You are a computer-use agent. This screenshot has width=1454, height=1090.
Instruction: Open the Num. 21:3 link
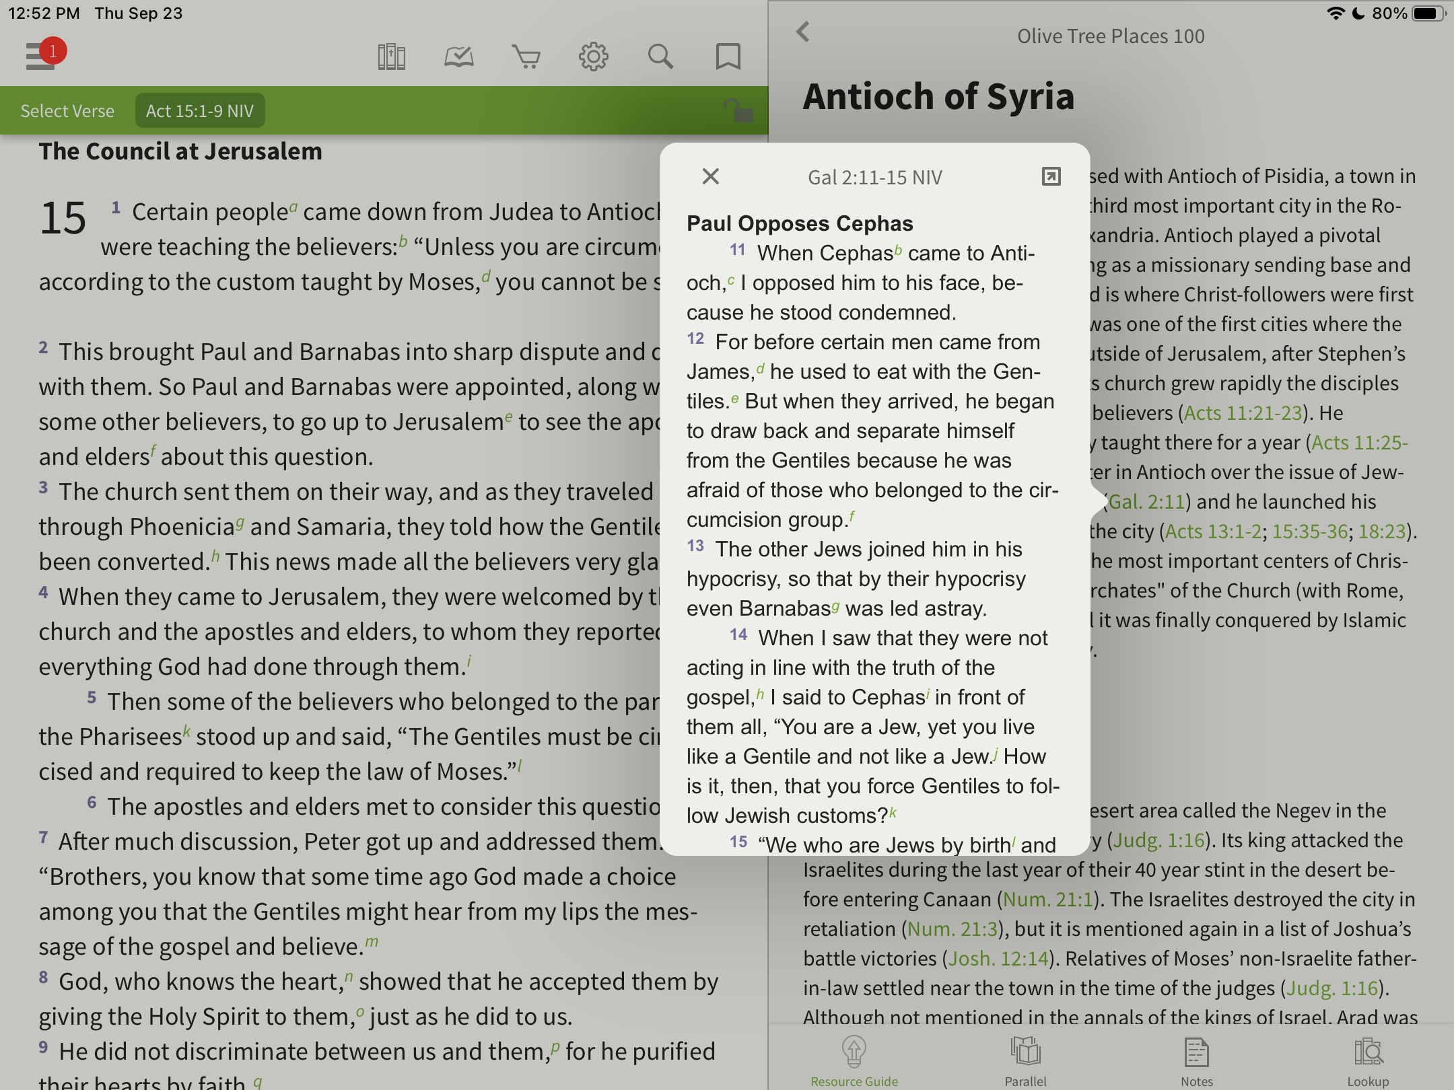(x=953, y=929)
